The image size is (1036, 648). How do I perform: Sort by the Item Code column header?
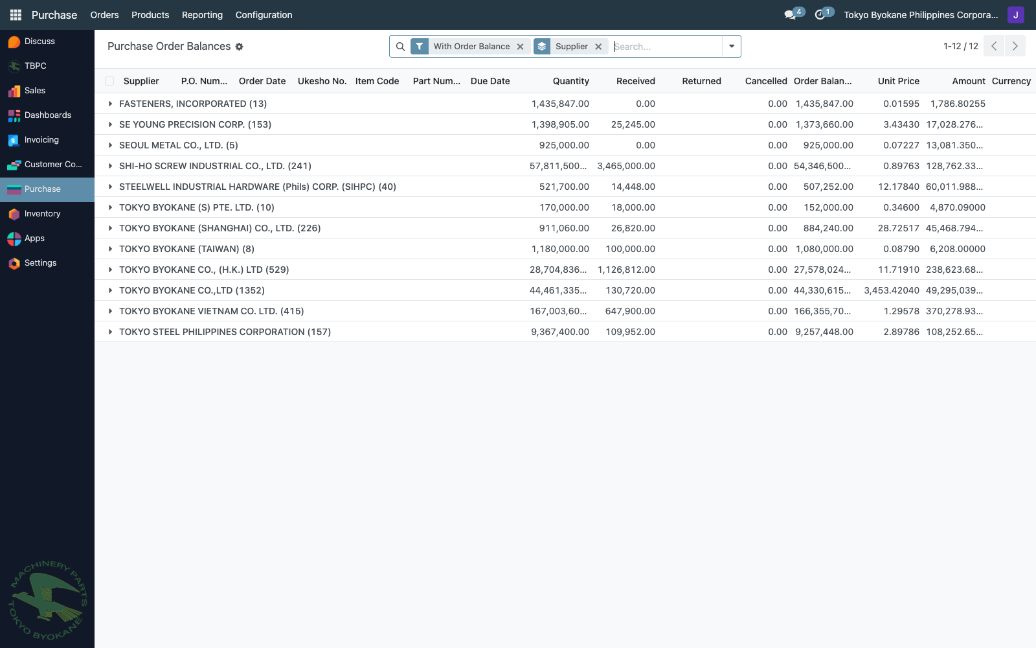377,81
